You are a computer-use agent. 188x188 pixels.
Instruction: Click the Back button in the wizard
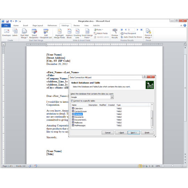[x=121, y=133]
